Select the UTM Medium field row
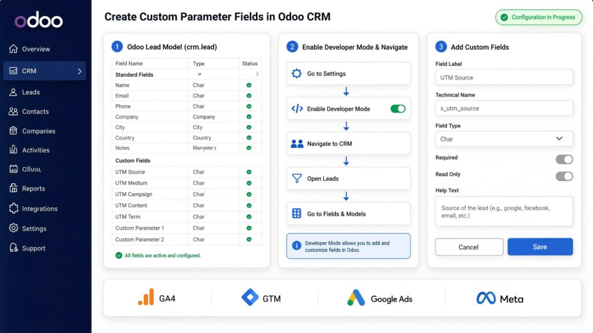The height and width of the screenshot is (333, 593). coord(187,183)
